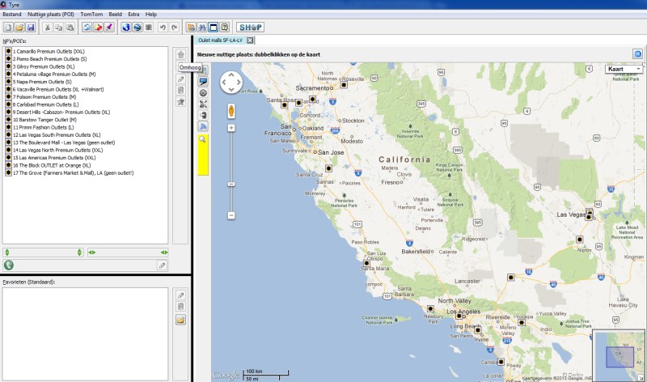Click the magnifier icon on yellow panel
Image resolution: width=647 pixels, height=382 pixels.
pyautogui.click(x=203, y=139)
